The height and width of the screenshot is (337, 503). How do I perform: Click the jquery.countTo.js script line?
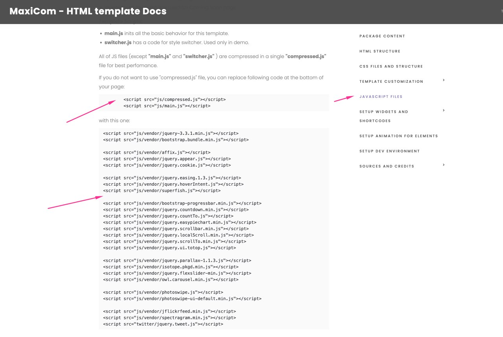[x=168, y=216]
